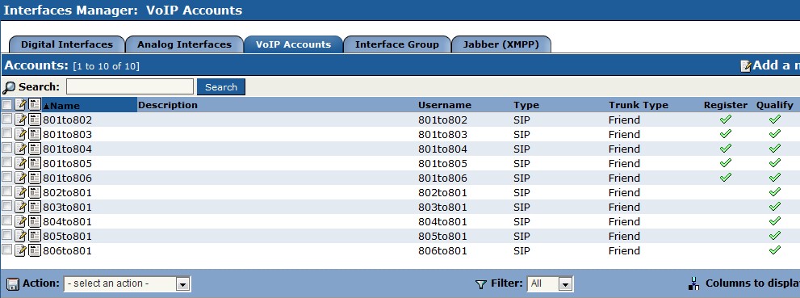Open details list icon for 801to806
The image size is (800, 298).
(x=35, y=178)
